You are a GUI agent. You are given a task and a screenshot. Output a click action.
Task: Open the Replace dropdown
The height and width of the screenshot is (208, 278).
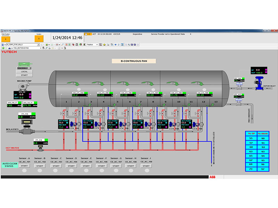pos(97,45)
